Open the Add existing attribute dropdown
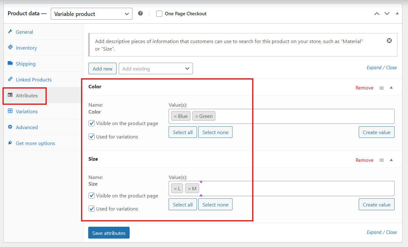The image size is (408, 247). coord(156,69)
